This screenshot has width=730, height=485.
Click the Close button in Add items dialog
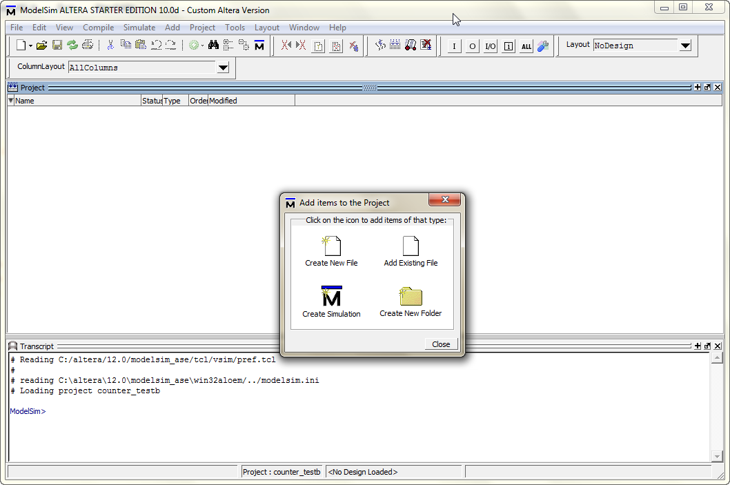coord(441,344)
